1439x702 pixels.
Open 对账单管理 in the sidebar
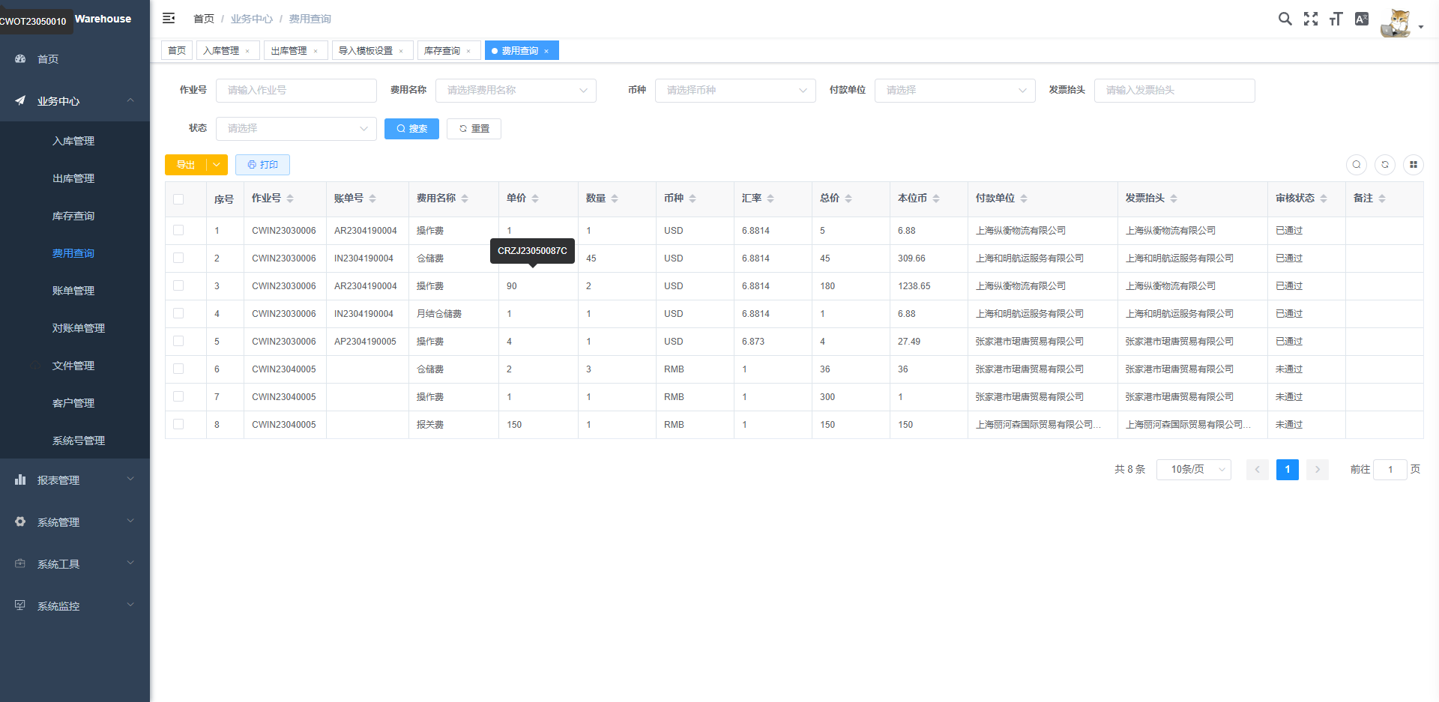pos(75,328)
